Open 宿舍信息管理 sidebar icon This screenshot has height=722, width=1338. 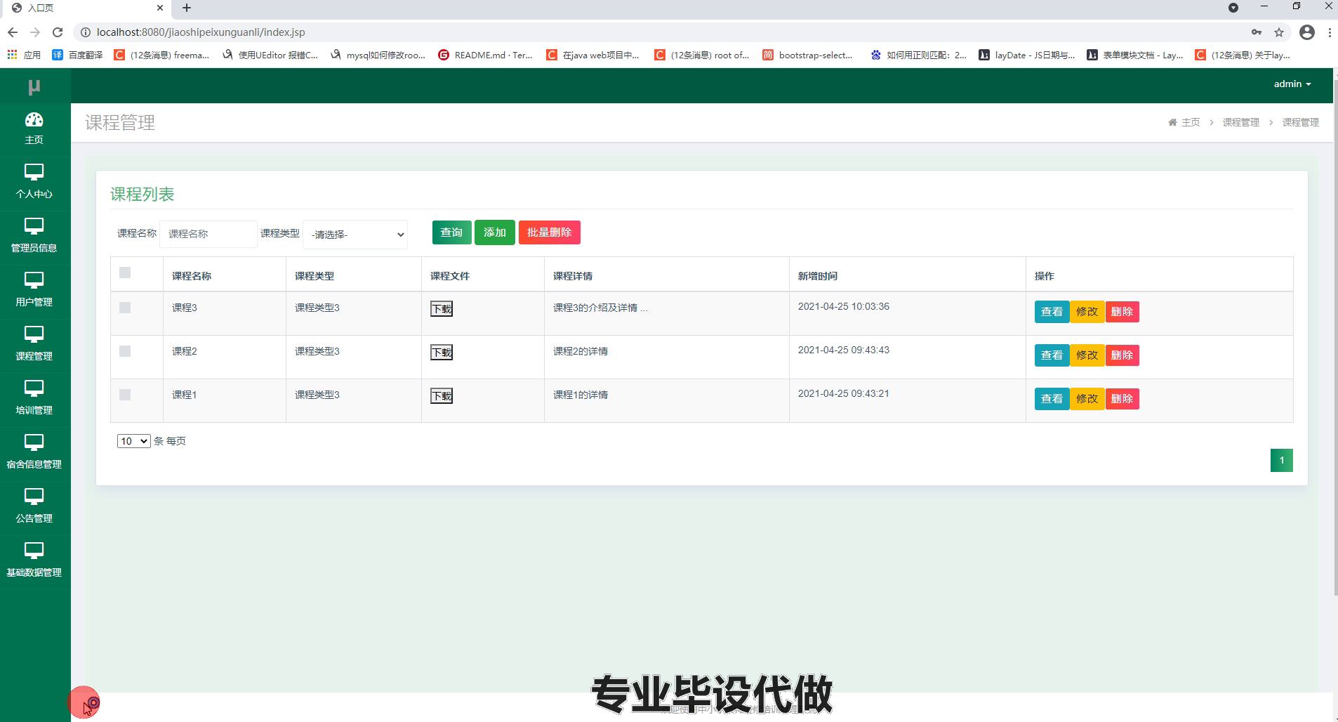[34, 442]
